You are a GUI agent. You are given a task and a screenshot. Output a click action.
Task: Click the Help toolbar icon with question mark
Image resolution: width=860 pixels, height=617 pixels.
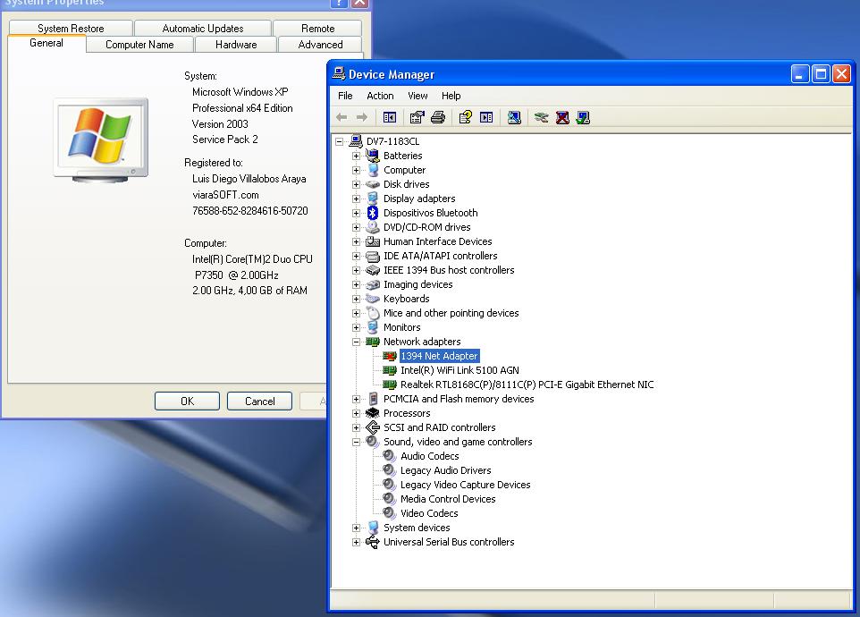(x=465, y=117)
